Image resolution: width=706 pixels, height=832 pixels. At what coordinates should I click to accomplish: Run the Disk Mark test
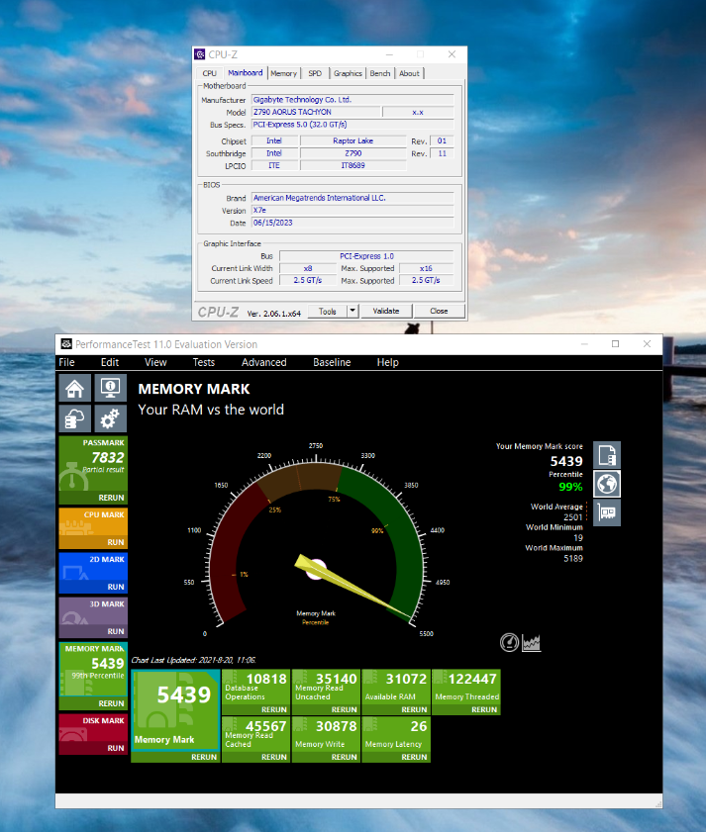(x=115, y=748)
